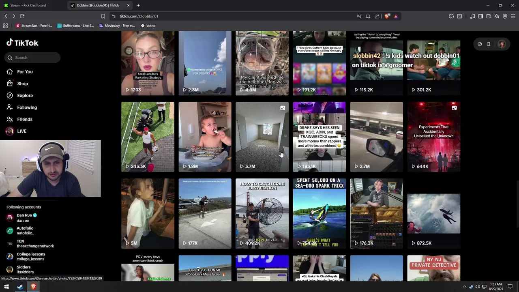
Task: Open the Steal Labubu's Marketing Strategy video
Action: coord(148,63)
